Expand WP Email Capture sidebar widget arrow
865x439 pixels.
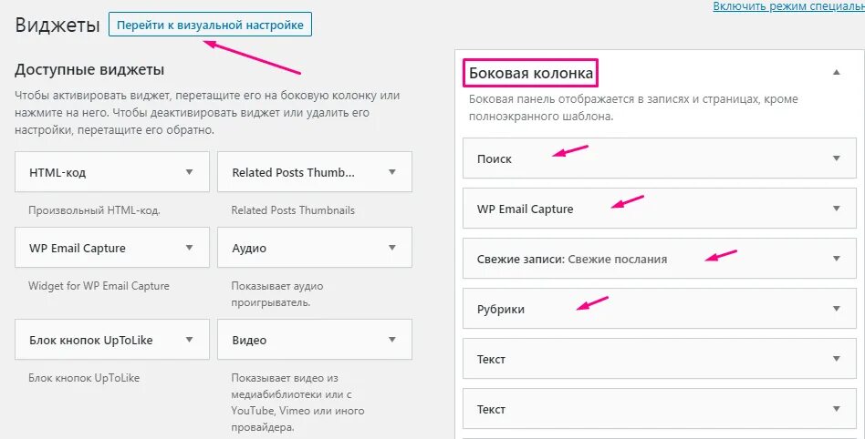point(836,209)
